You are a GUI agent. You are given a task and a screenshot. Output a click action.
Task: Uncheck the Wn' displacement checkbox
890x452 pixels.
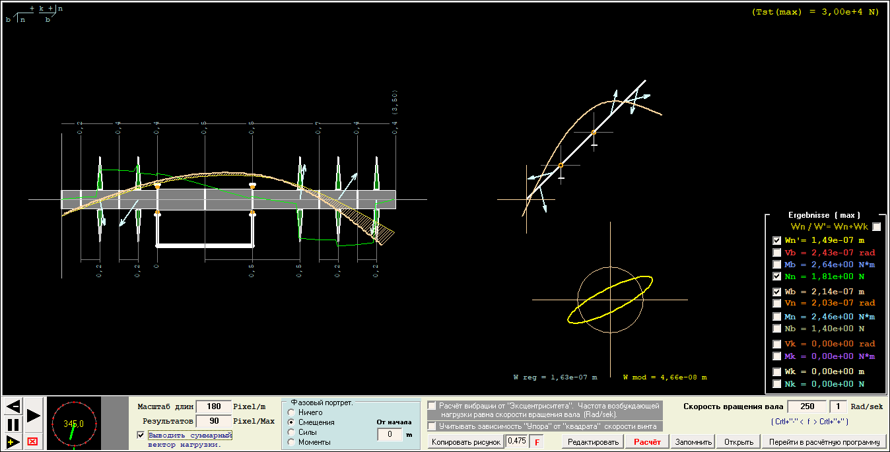tap(777, 240)
